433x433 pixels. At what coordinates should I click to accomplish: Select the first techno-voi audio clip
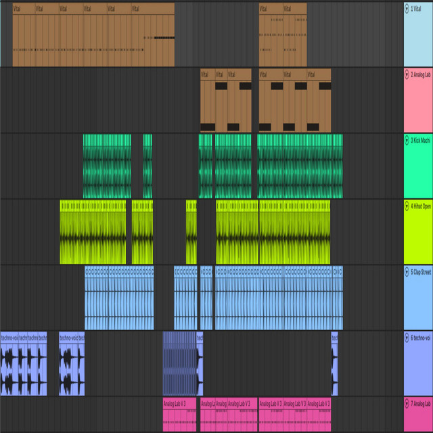[x=9, y=364]
